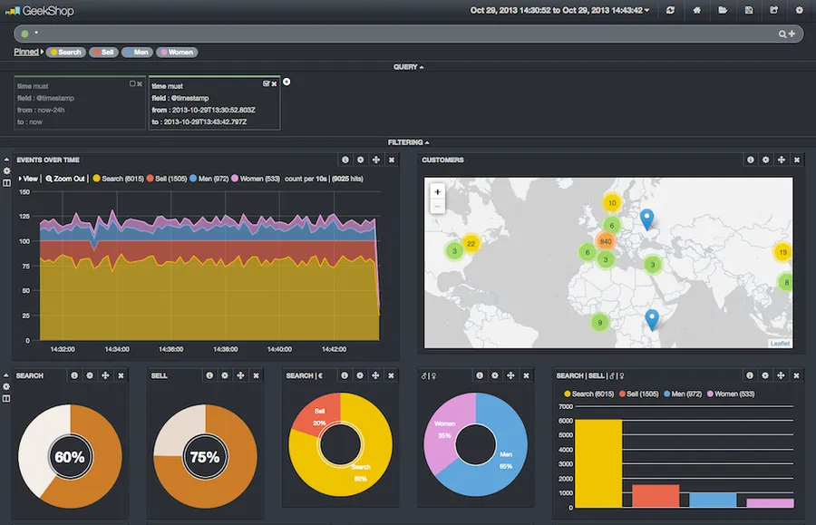This screenshot has height=525, width=816.
Task: Zoom out on the customers map
Action: [x=437, y=206]
